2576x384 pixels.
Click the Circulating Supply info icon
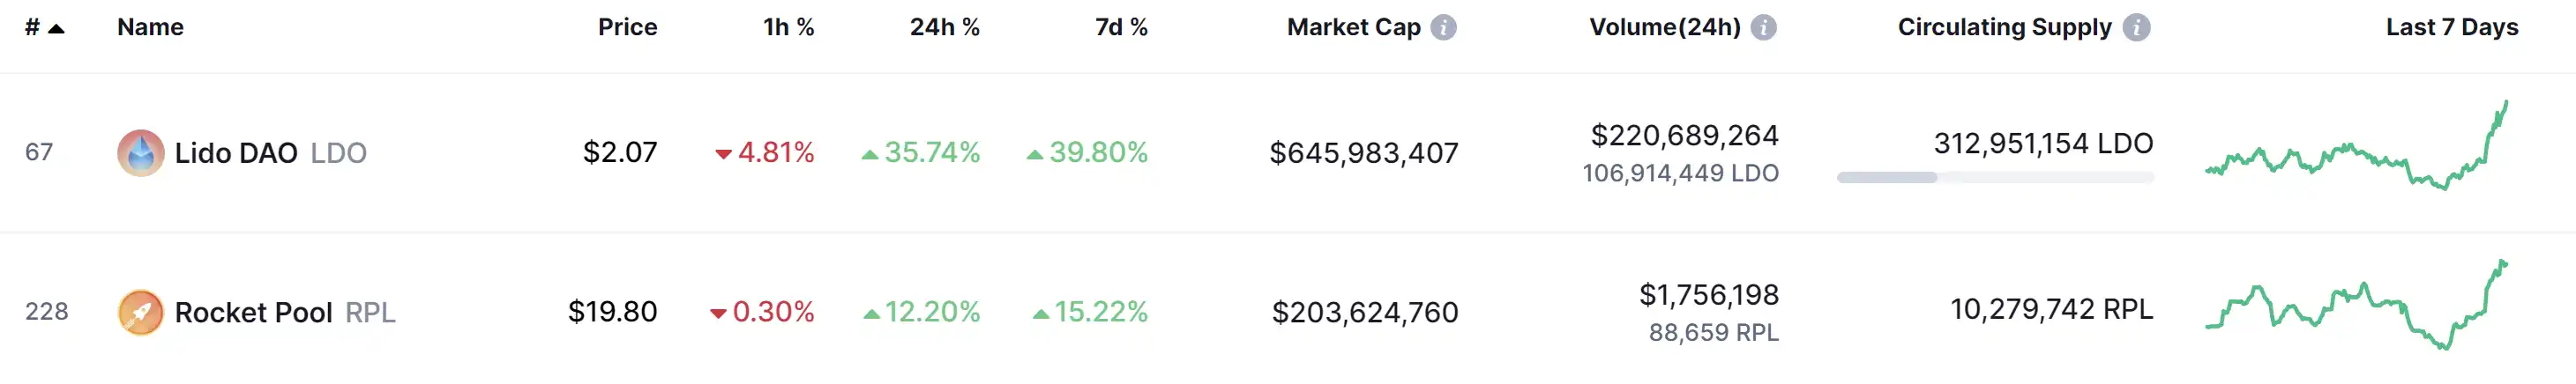pyautogui.click(x=2136, y=28)
